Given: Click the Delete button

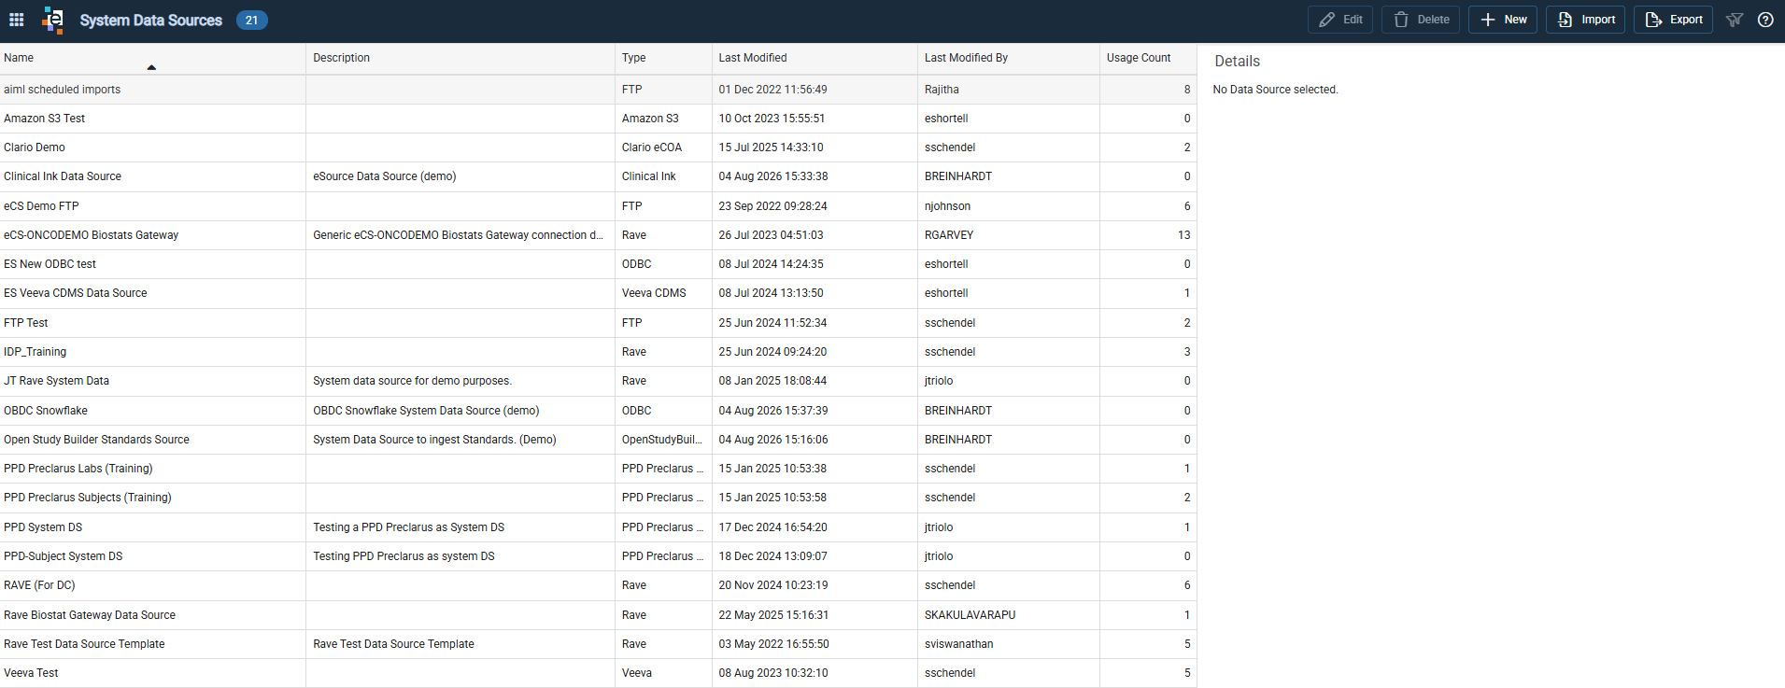Looking at the screenshot, I should coord(1421,20).
